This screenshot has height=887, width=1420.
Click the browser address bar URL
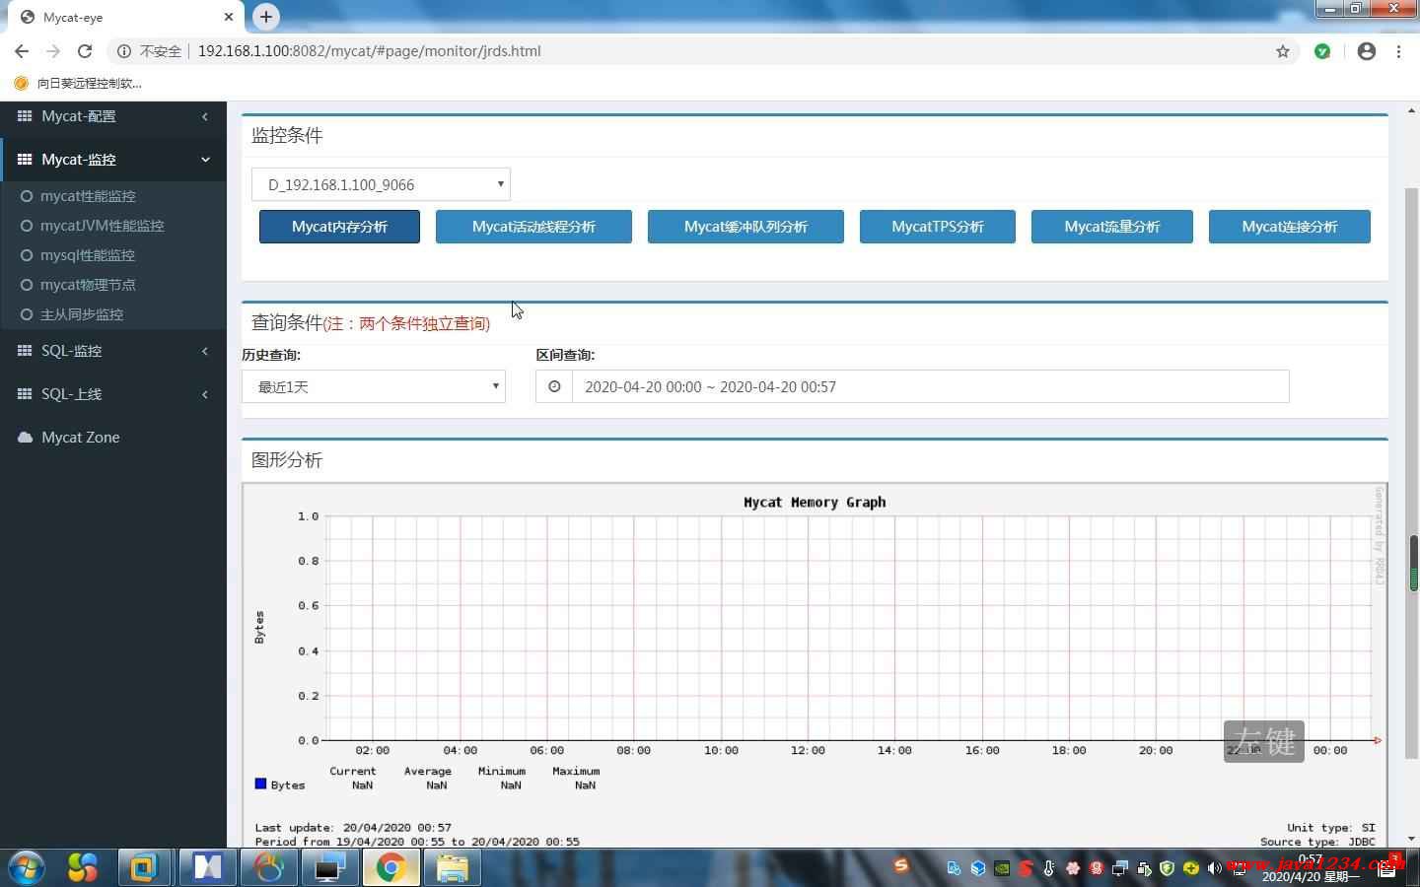[369, 51]
